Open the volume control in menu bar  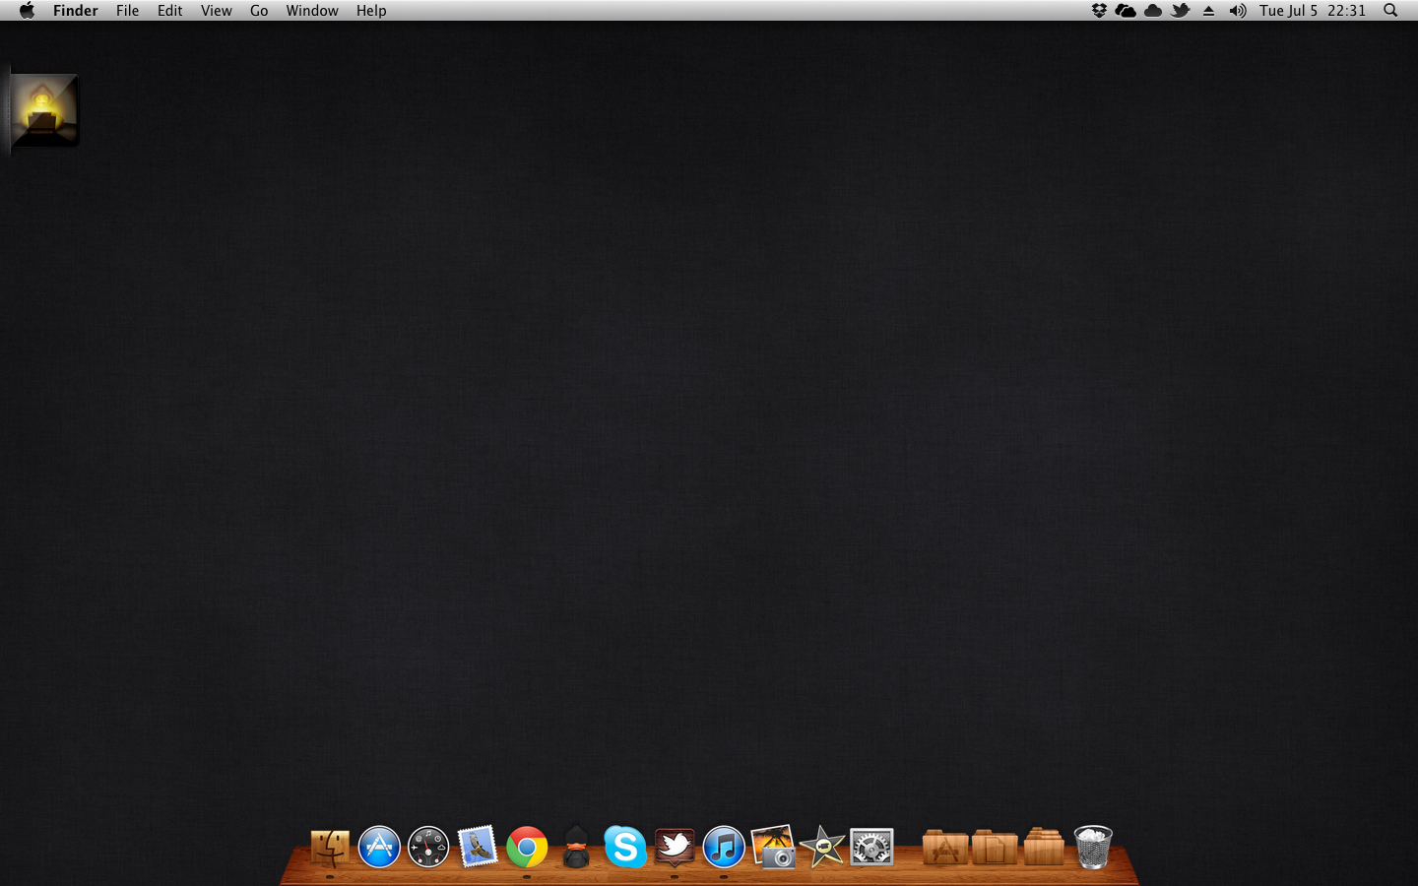[1238, 11]
